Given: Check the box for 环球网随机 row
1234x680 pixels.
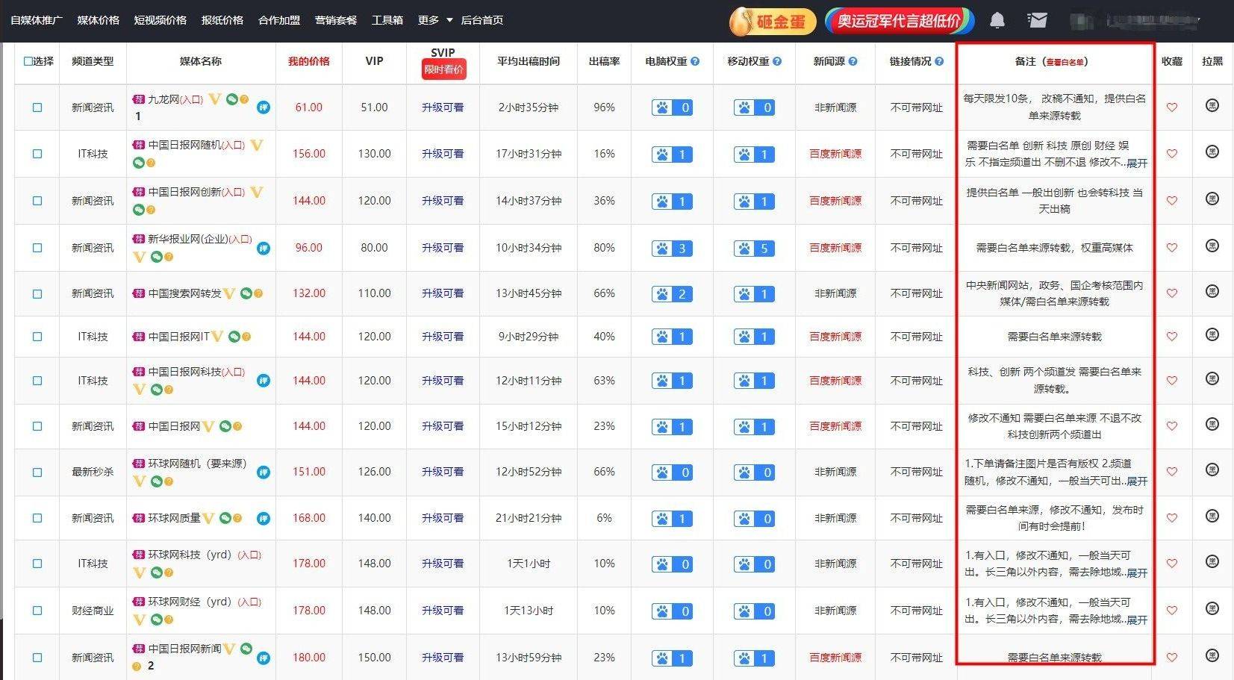Looking at the screenshot, I should click(x=37, y=472).
